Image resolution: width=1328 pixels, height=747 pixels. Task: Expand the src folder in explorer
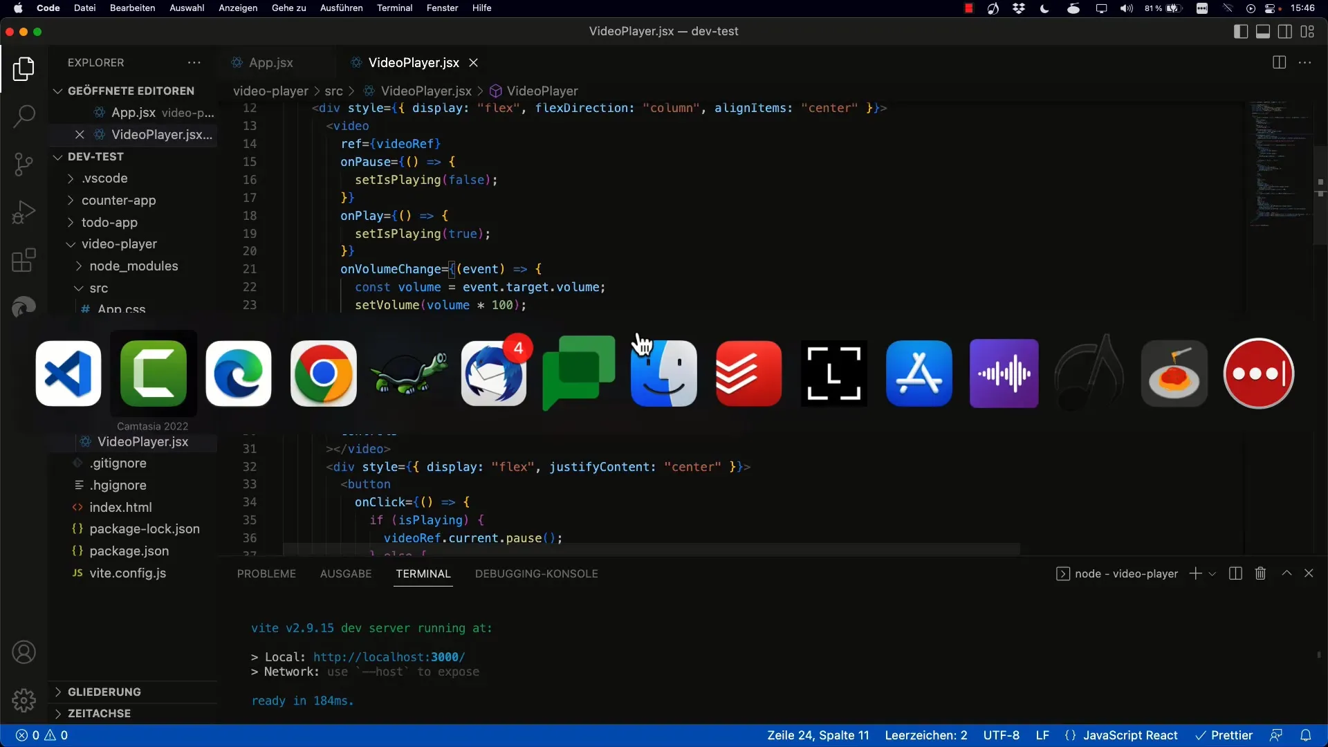[x=98, y=287]
